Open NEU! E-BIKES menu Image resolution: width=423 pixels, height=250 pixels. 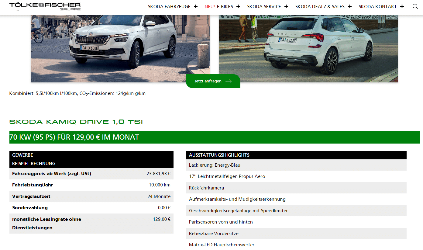tap(219, 7)
